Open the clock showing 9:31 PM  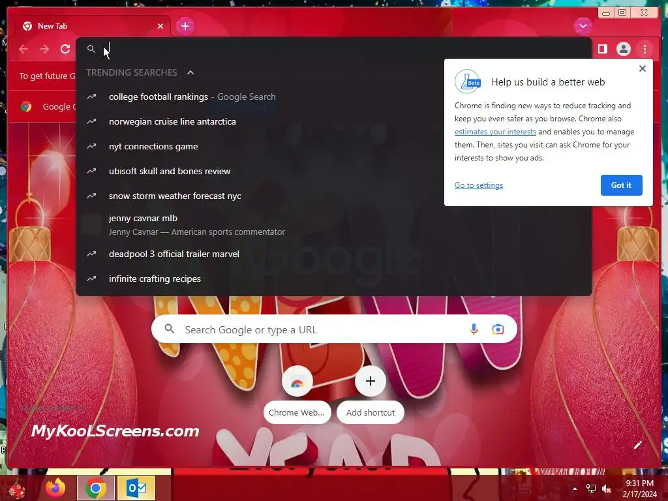coord(639,489)
